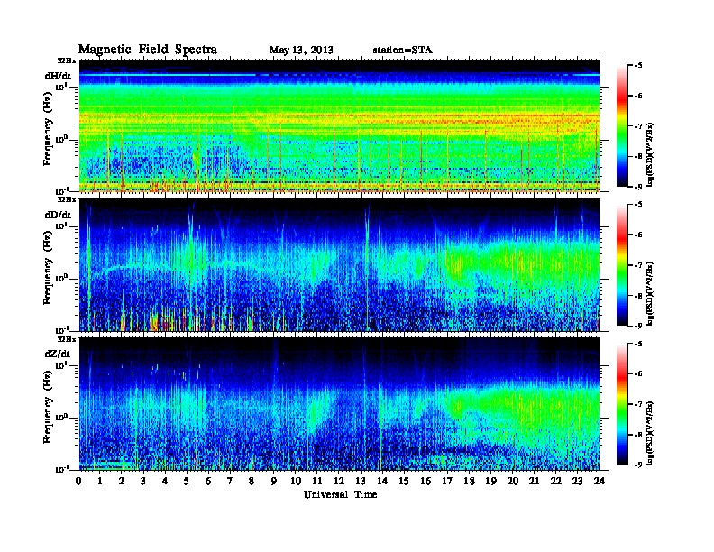
Task: Click the 'Universal Time' axis title
Action: (x=340, y=494)
